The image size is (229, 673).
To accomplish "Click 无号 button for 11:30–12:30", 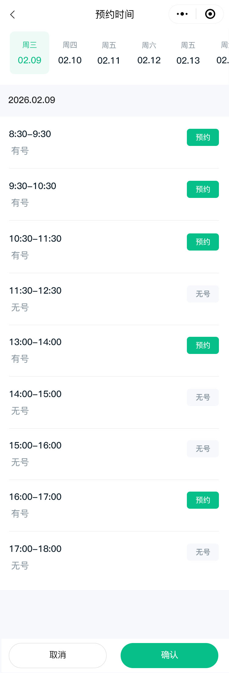I will (x=203, y=294).
